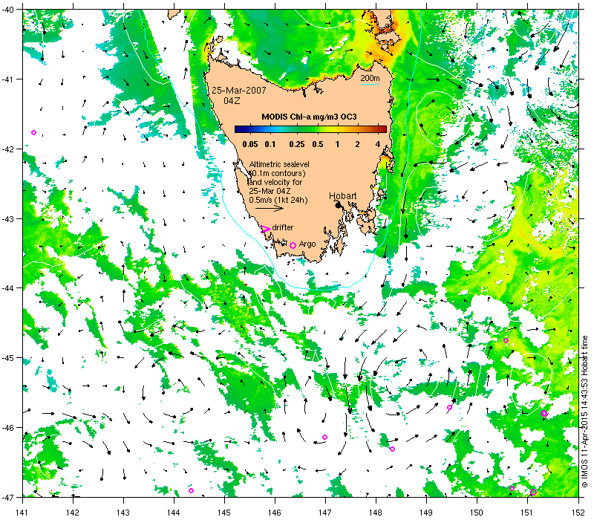Viewport: 594px width, 520px height.
Task: Click Argo float circle near 144.3E, 46.9S
Action: (192, 491)
